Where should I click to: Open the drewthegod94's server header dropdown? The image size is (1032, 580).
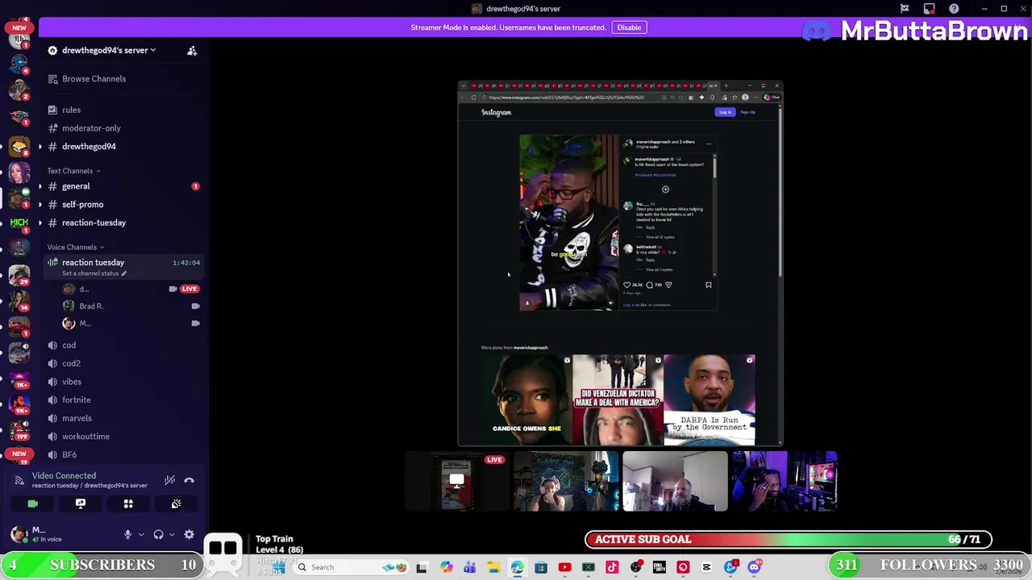click(x=102, y=50)
